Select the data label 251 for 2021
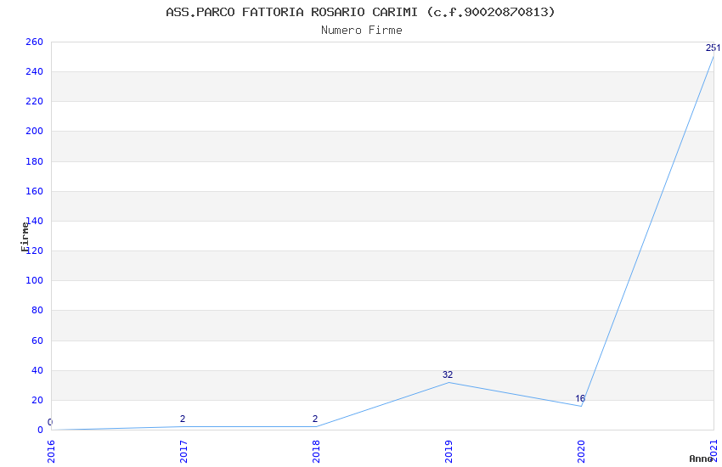722x467 pixels. click(x=714, y=48)
